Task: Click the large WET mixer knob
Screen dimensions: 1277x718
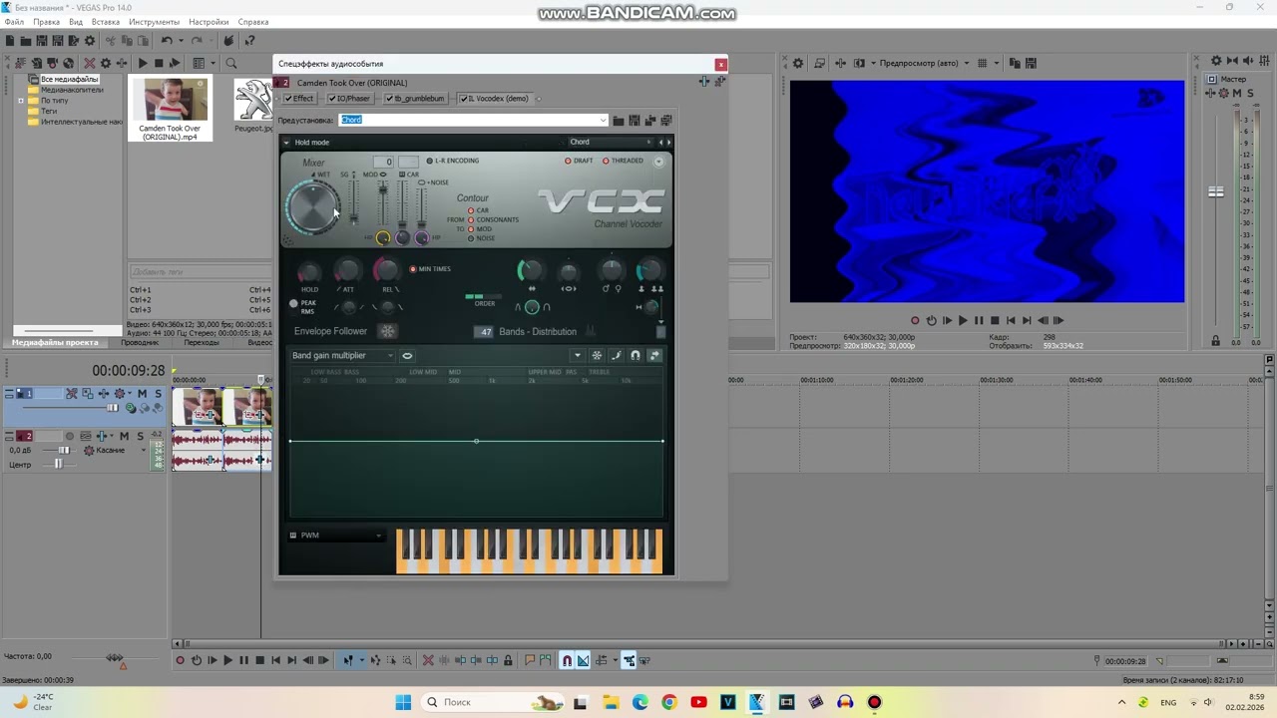Action: (x=312, y=208)
